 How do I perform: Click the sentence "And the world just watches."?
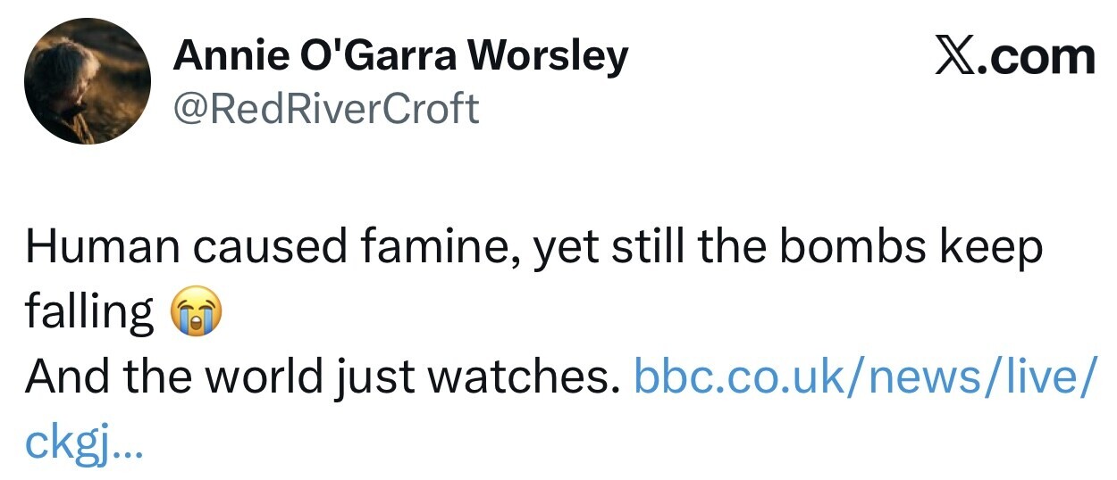(322, 377)
